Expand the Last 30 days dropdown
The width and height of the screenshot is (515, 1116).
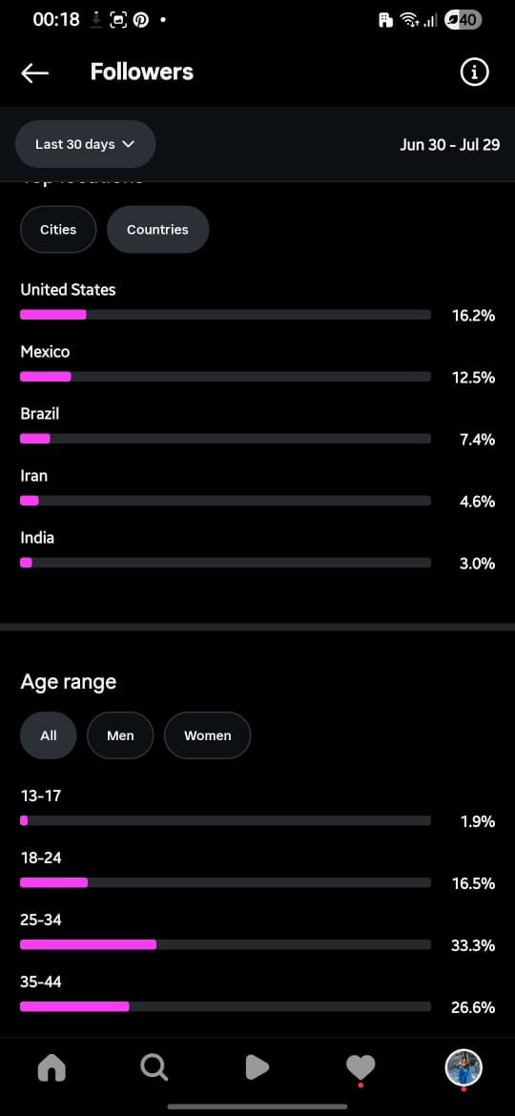tap(86, 144)
